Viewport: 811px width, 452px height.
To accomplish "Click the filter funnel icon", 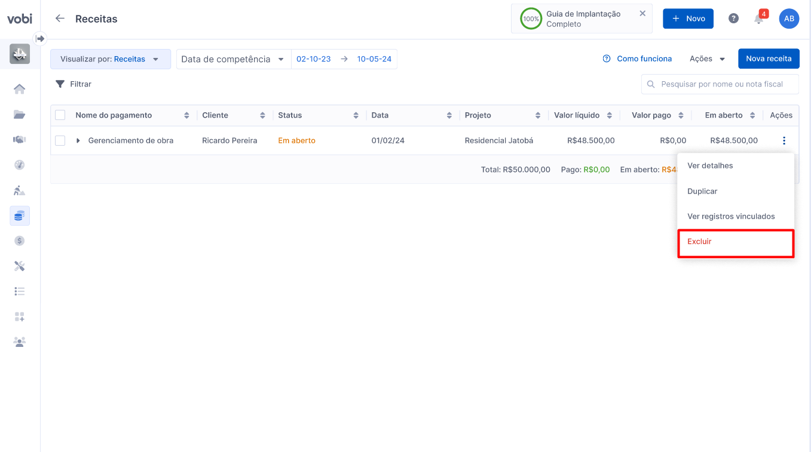I will click(x=60, y=84).
